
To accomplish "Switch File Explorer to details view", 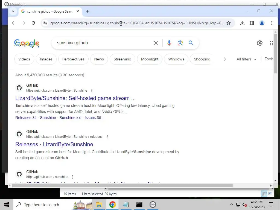I will click(264, 194).
